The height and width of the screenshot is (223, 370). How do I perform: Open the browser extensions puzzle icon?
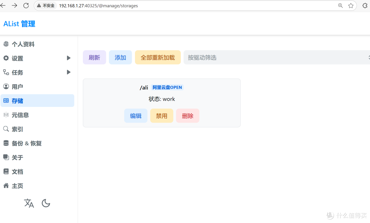(365, 6)
